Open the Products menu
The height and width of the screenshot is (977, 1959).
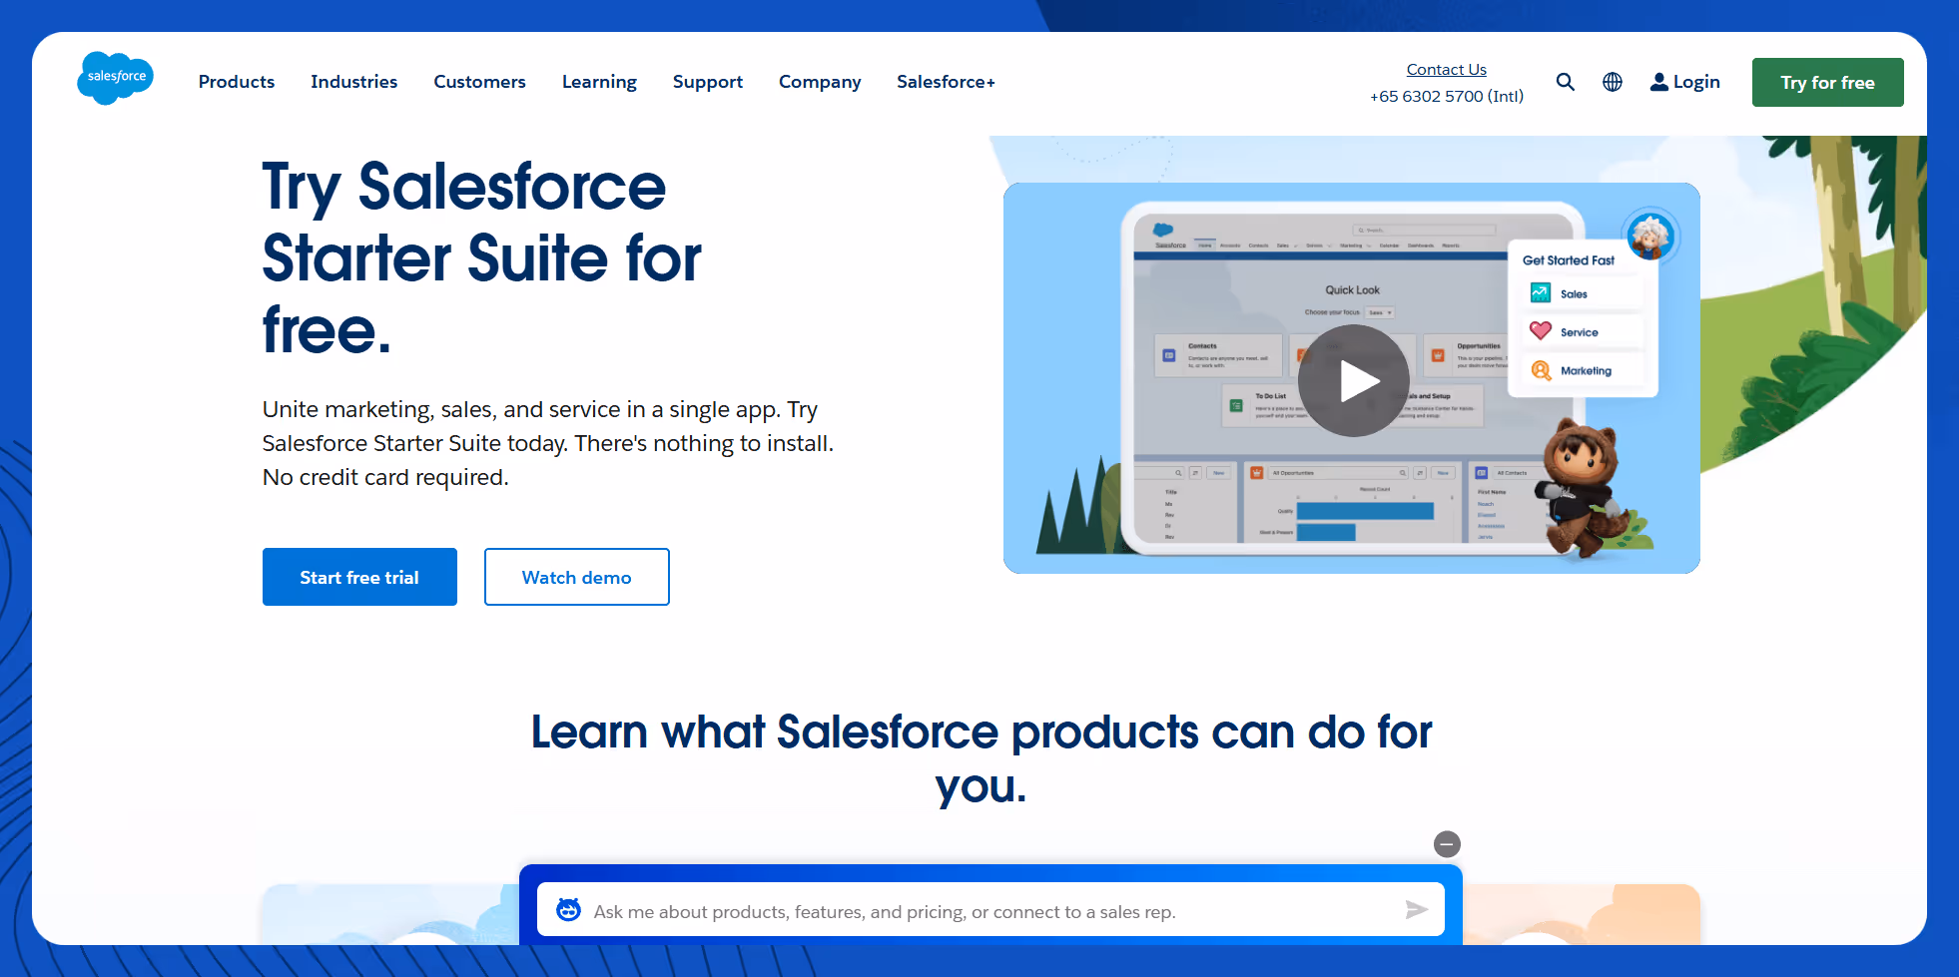point(237,82)
